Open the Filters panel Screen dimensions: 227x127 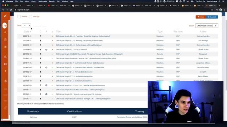tap(201, 17)
